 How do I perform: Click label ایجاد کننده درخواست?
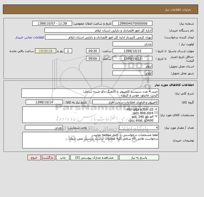tap(179, 37)
